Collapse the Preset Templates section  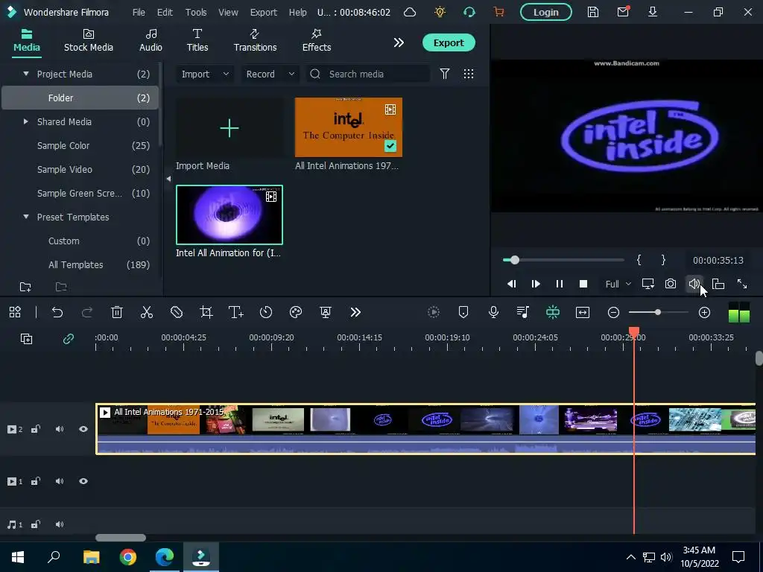click(26, 217)
